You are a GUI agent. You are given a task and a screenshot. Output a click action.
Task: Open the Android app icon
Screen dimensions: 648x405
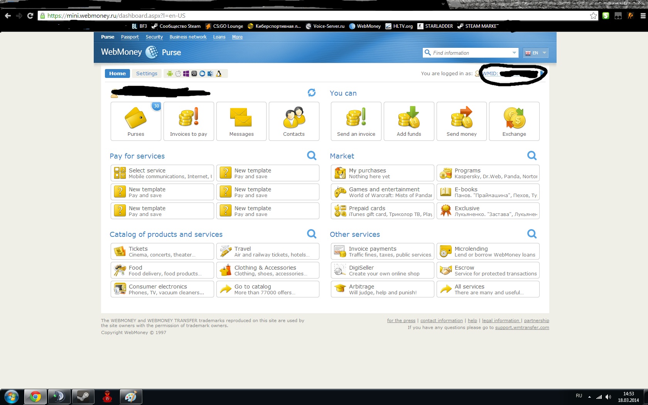tap(170, 74)
